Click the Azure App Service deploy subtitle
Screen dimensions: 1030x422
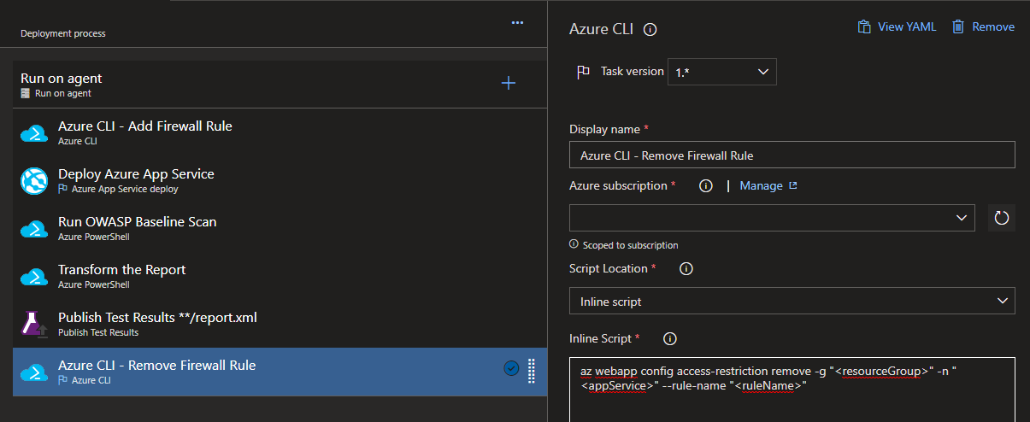coord(125,189)
